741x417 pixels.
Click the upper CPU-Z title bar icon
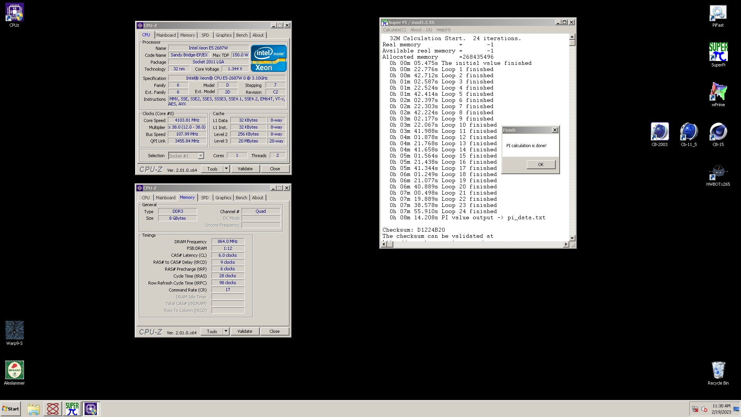coord(140,25)
